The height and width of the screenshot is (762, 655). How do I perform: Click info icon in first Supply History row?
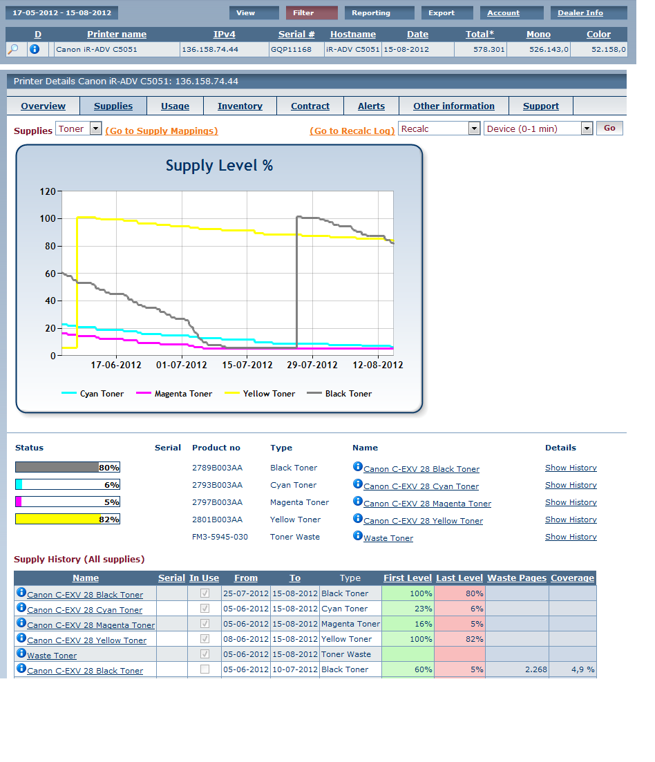point(21,593)
